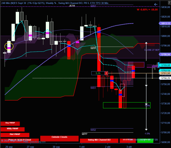Click the '27 sep' date label
Viewport: 171px width, 148px height.
[30, 147]
